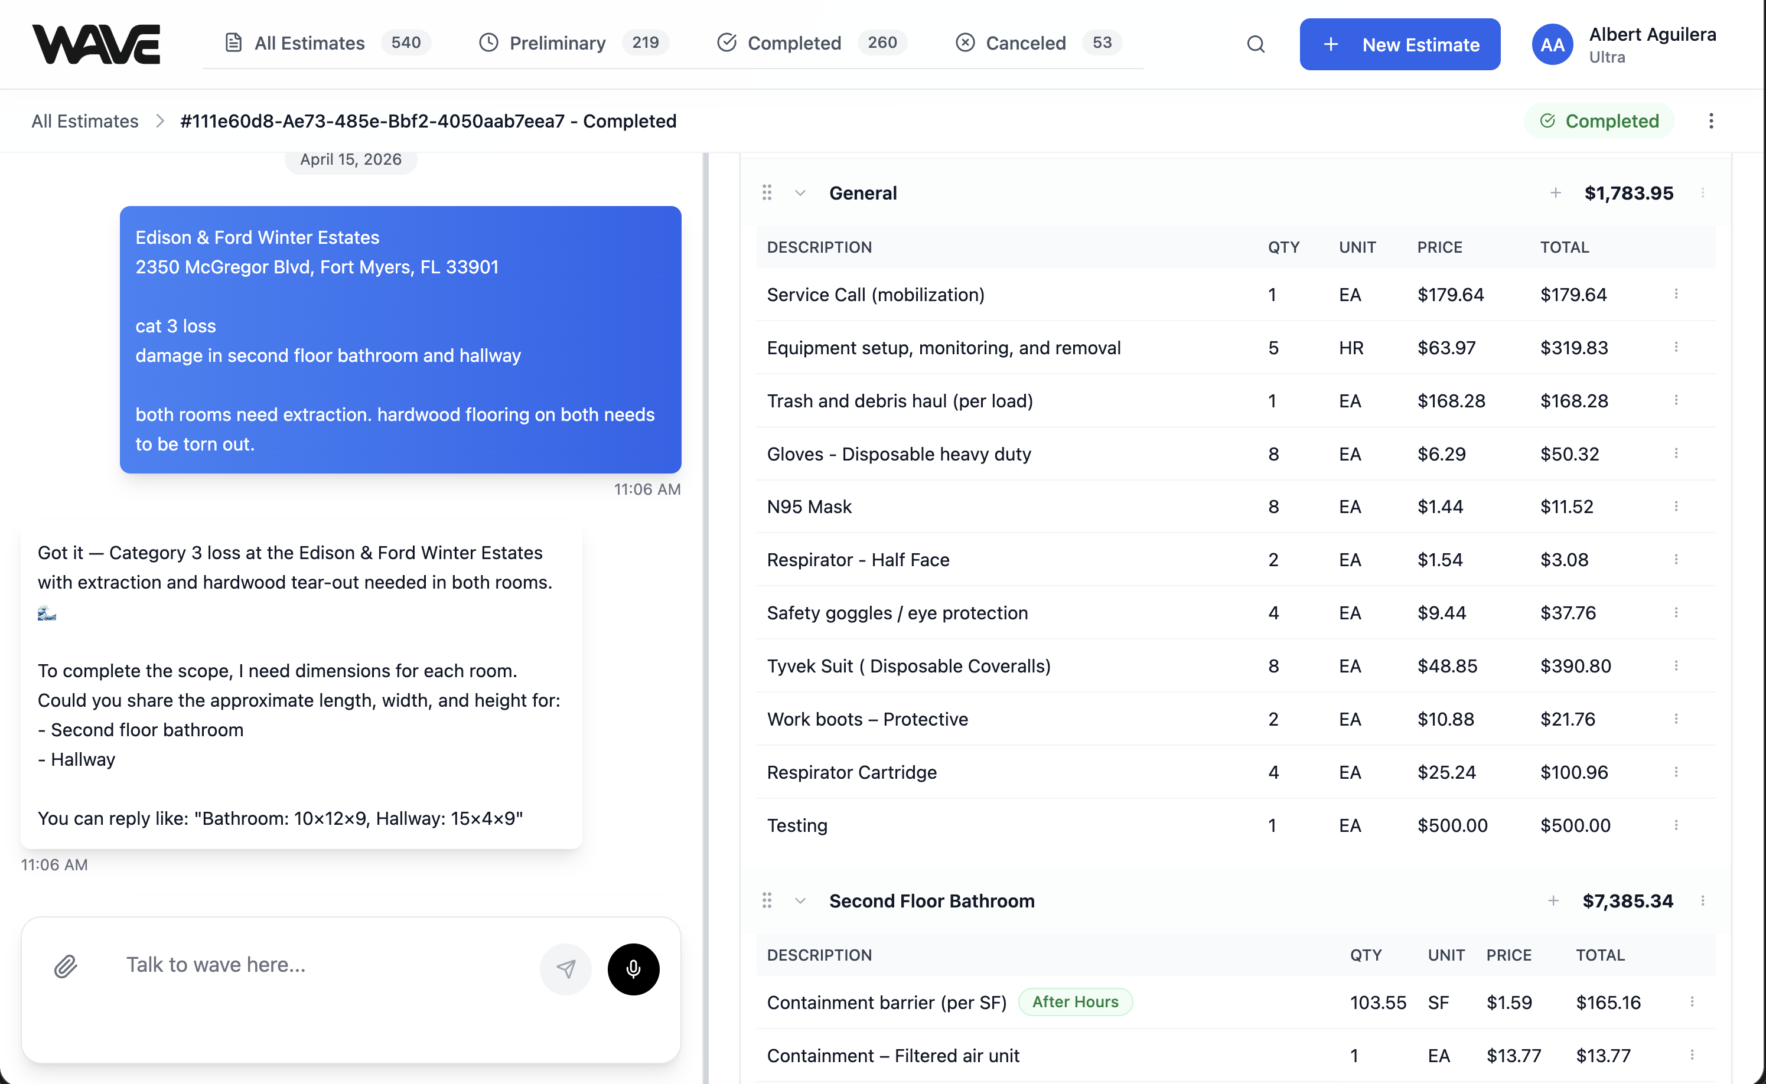Image resolution: width=1766 pixels, height=1084 pixels.
Task: Click the Completed status badge
Action: click(1599, 120)
